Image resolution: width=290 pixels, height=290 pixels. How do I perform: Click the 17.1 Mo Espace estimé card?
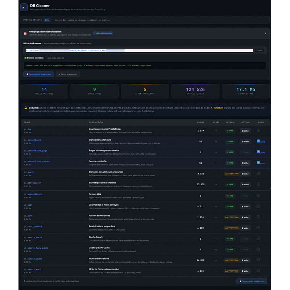246,91
